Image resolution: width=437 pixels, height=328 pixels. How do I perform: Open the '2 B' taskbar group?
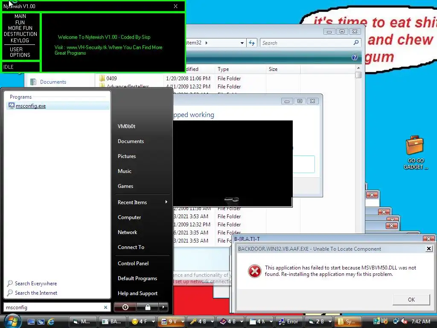(x=318, y=322)
